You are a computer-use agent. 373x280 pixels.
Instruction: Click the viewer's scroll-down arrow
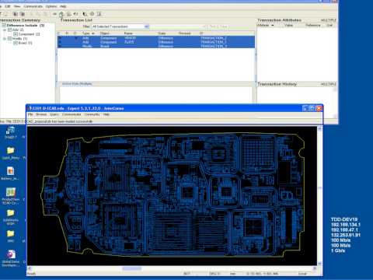pyautogui.click(x=320, y=264)
